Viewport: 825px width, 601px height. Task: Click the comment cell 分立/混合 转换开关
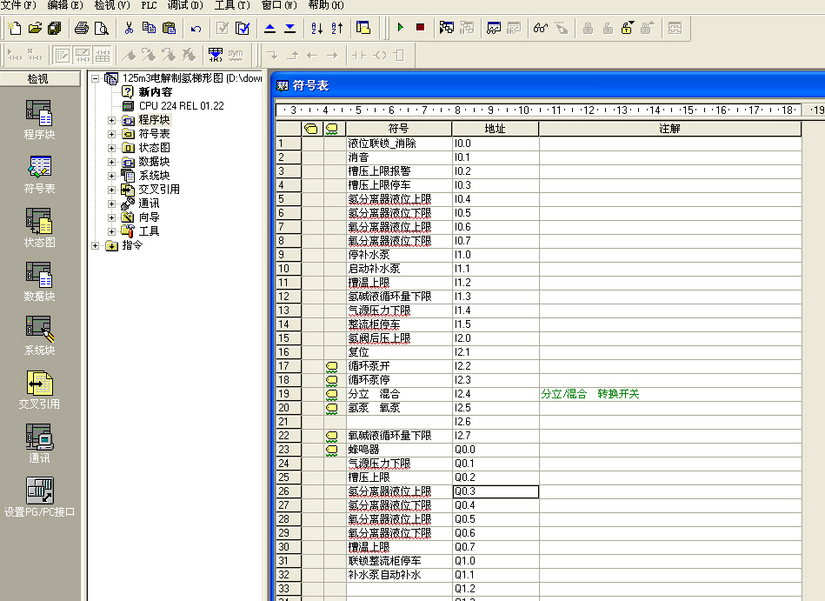tap(590, 394)
